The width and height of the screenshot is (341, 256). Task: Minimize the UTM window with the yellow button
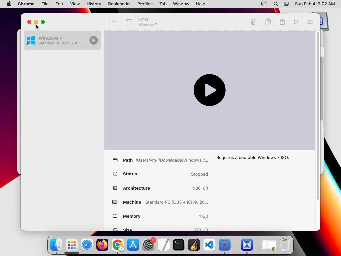(x=36, y=22)
